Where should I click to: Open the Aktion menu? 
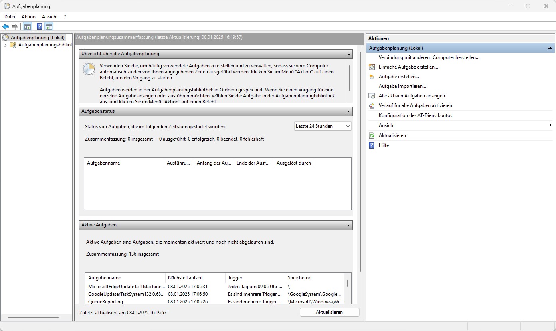pyautogui.click(x=28, y=17)
